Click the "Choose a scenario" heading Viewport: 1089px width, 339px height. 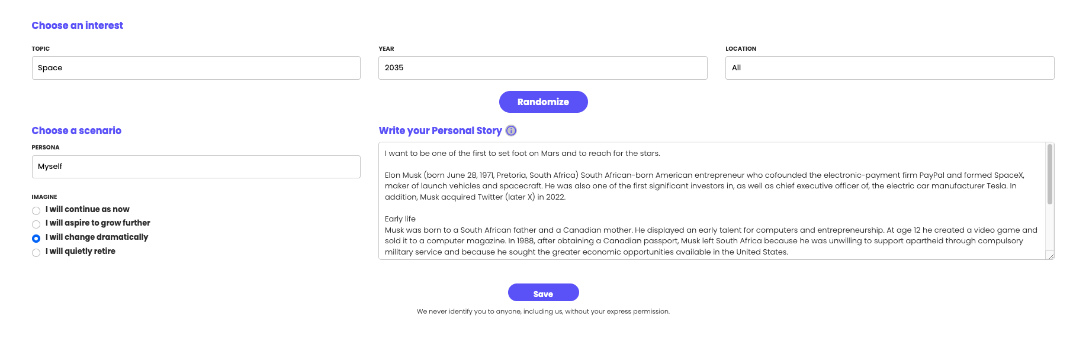[x=76, y=131]
